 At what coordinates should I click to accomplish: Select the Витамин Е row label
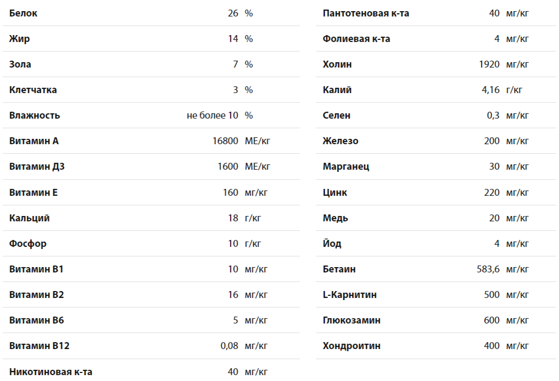[x=33, y=193]
